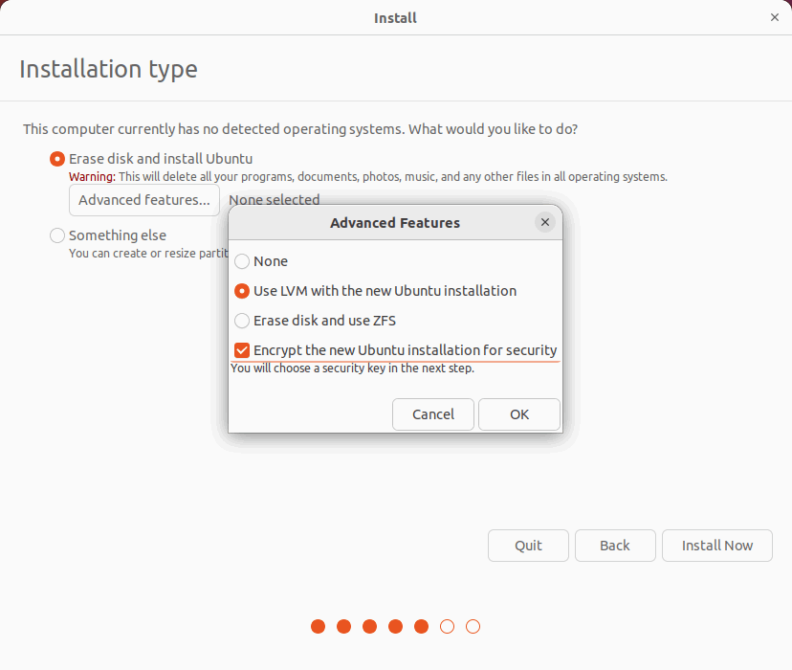Click the first installer progress dot

pos(318,626)
